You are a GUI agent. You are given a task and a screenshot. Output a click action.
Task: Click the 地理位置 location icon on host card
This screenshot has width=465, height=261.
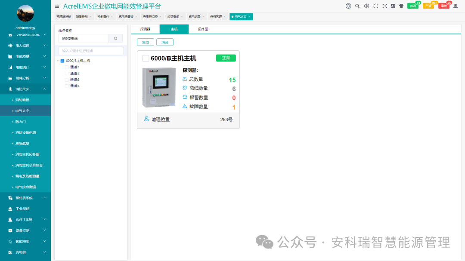(146, 119)
